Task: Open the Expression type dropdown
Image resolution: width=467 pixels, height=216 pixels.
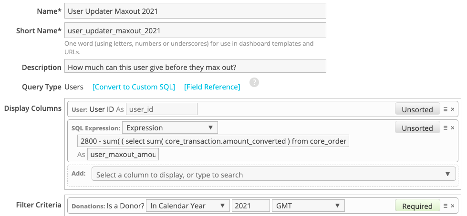Action: click(x=170, y=128)
